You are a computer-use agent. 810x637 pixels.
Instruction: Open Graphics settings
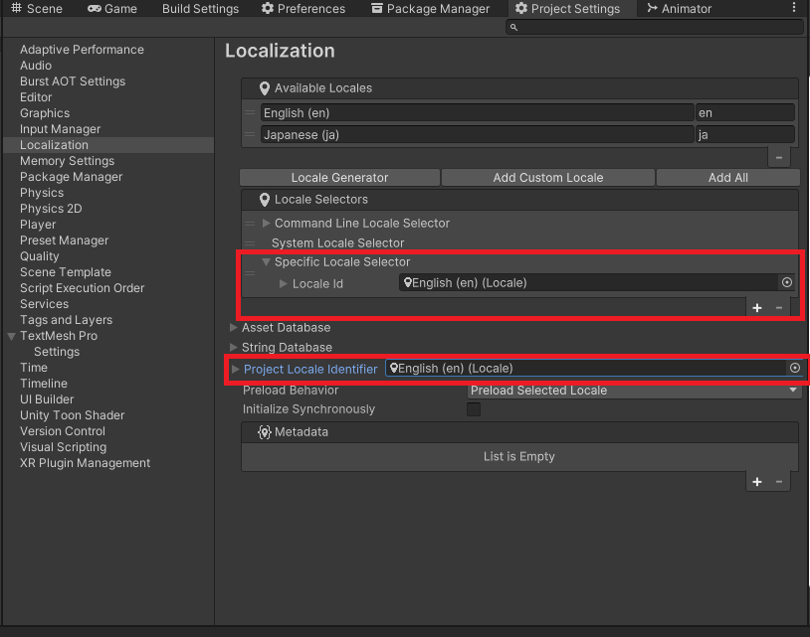[x=45, y=113]
